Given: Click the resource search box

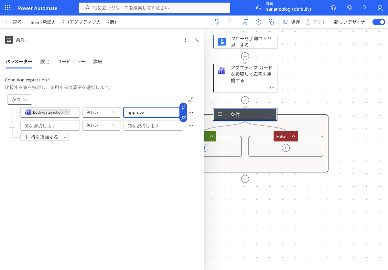Looking at the screenshot, I should pos(154,8).
